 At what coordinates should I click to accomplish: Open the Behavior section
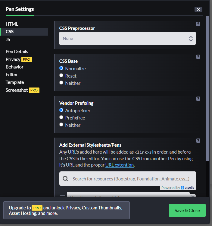pyautogui.click(x=14, y=67)
